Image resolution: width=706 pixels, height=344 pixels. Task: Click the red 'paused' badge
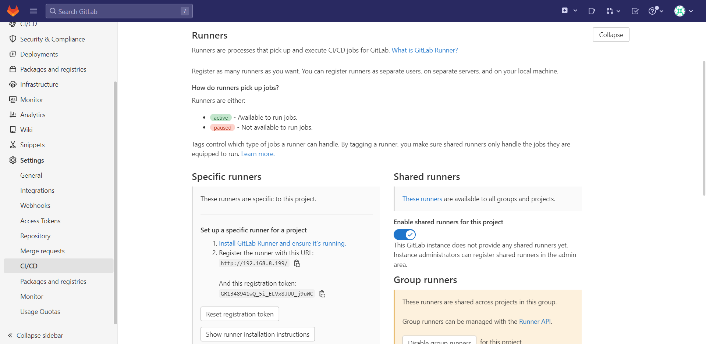pyautogui.click(x=223, y=127)
